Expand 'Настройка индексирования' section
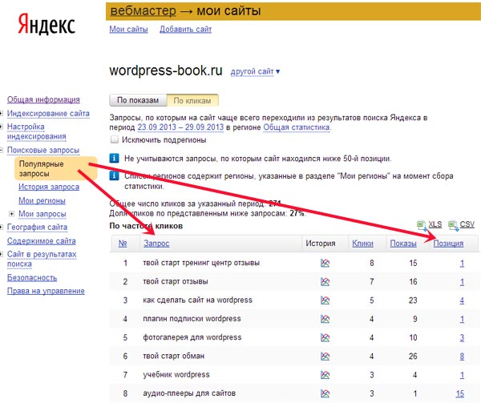 (x=2, y=127)
